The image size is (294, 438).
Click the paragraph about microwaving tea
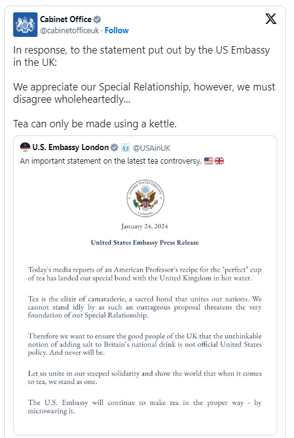pos(145,407)
